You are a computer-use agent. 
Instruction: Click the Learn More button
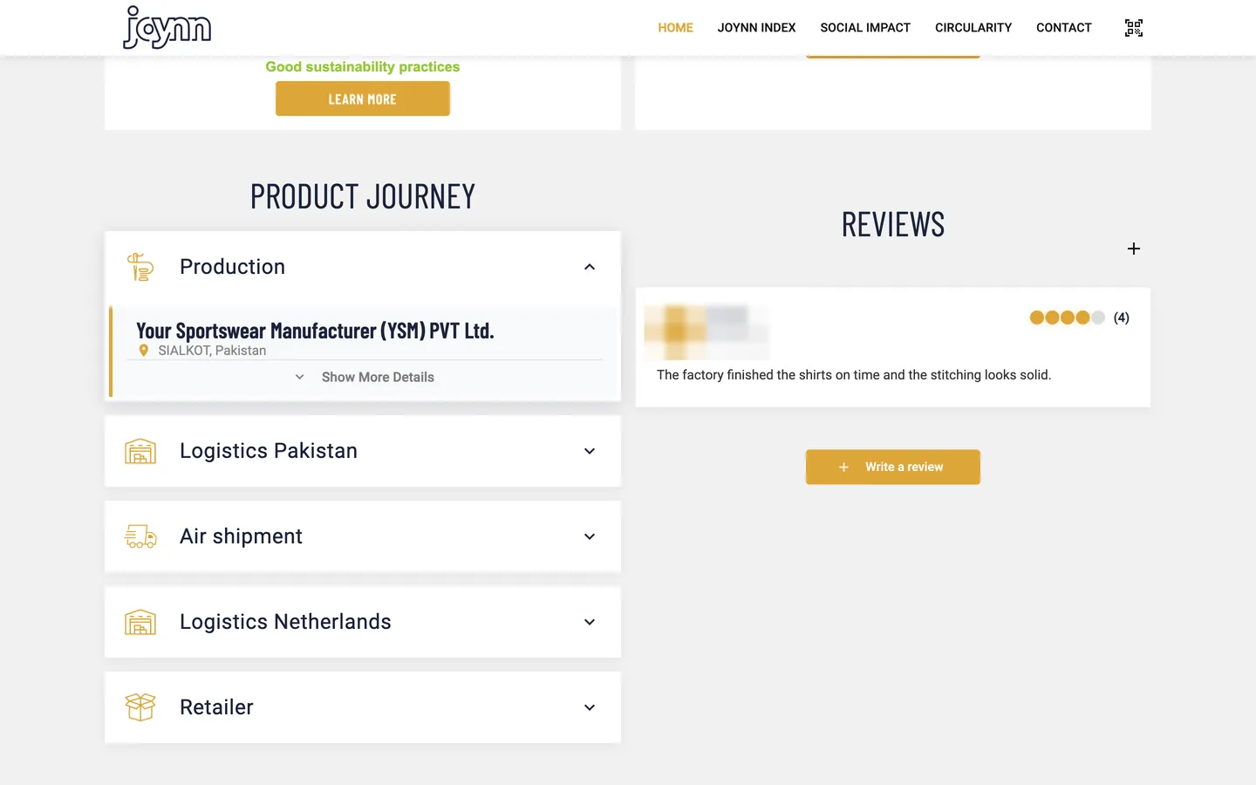pyautogui.click(x=363, y=99)
